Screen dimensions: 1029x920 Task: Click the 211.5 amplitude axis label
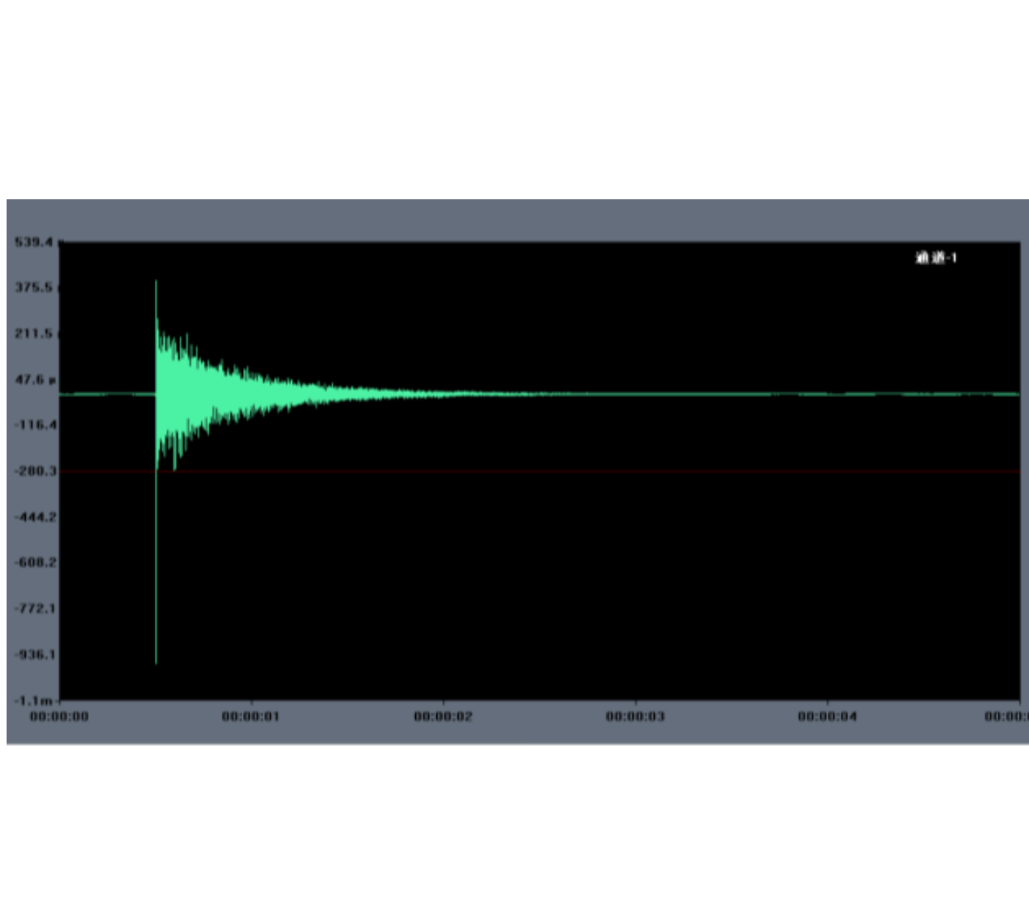pyautogui.click(x=34, y=333)
